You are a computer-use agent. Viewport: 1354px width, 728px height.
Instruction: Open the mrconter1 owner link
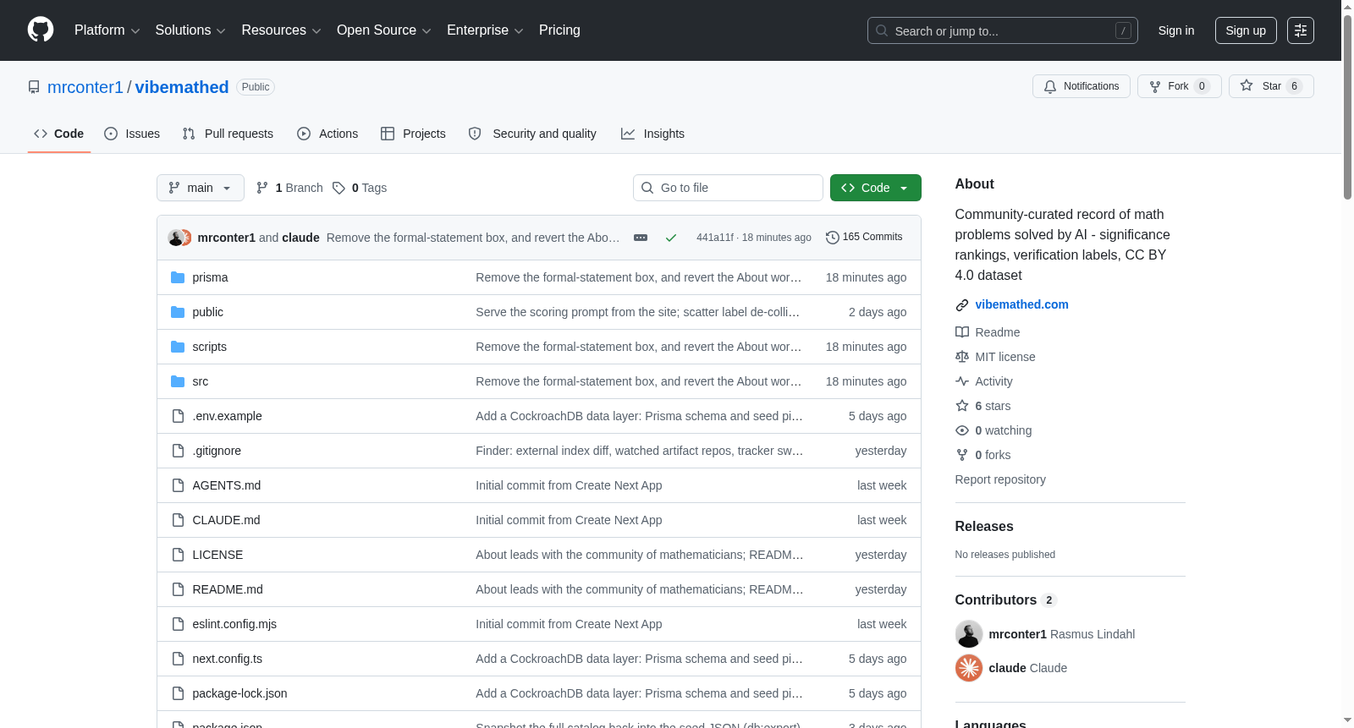tap(85, 87)
